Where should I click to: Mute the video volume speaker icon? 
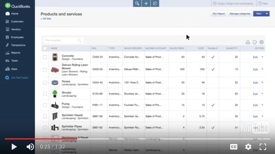[30, 147]
